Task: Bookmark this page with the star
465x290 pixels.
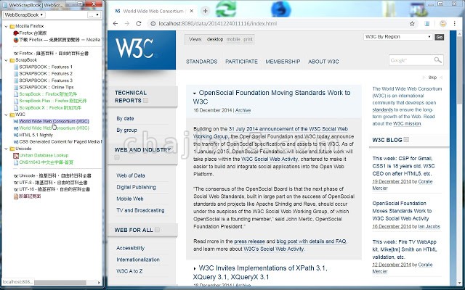Action: (412, 24)
